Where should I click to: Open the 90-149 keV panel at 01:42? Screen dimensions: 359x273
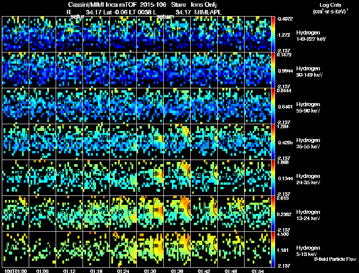pos(204,70)
